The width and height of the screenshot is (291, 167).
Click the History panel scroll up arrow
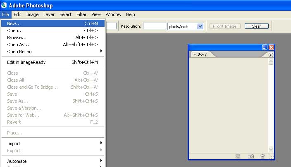click(271, 61)
